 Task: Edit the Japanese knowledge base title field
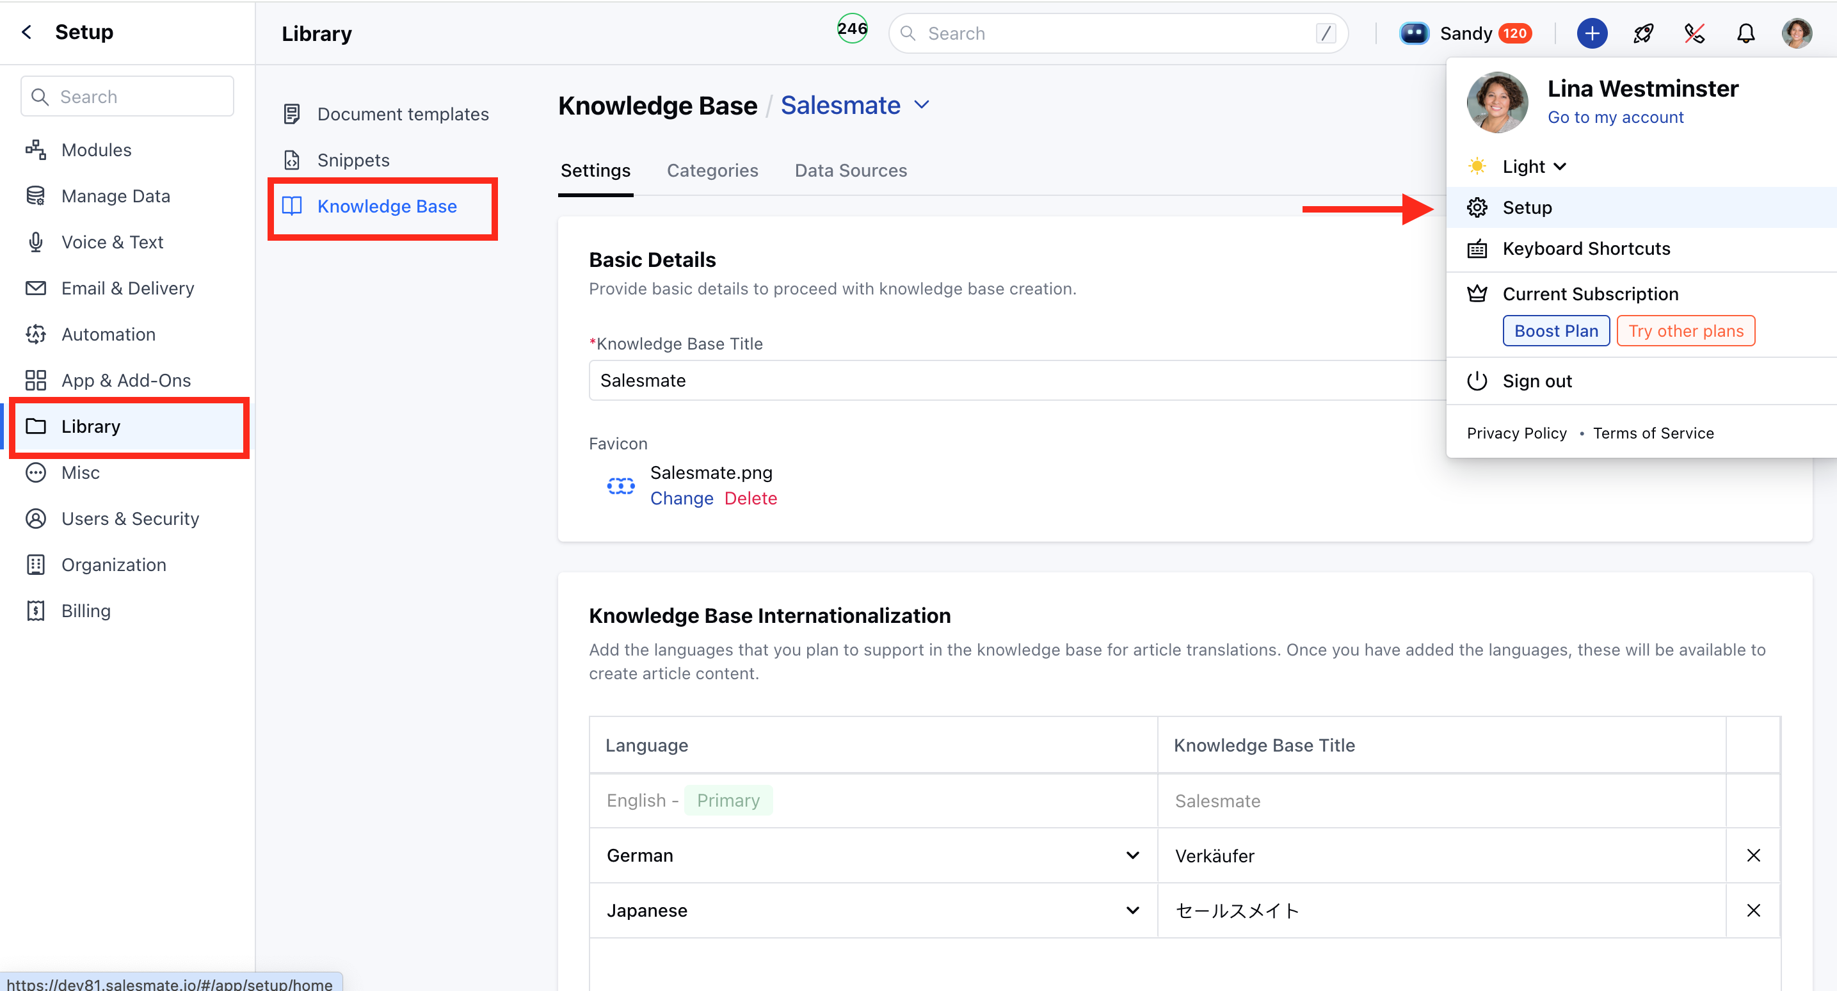tap(1441, 910)
